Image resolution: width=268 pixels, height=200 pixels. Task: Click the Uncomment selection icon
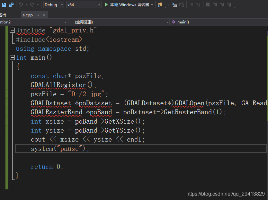coord(198,5)
